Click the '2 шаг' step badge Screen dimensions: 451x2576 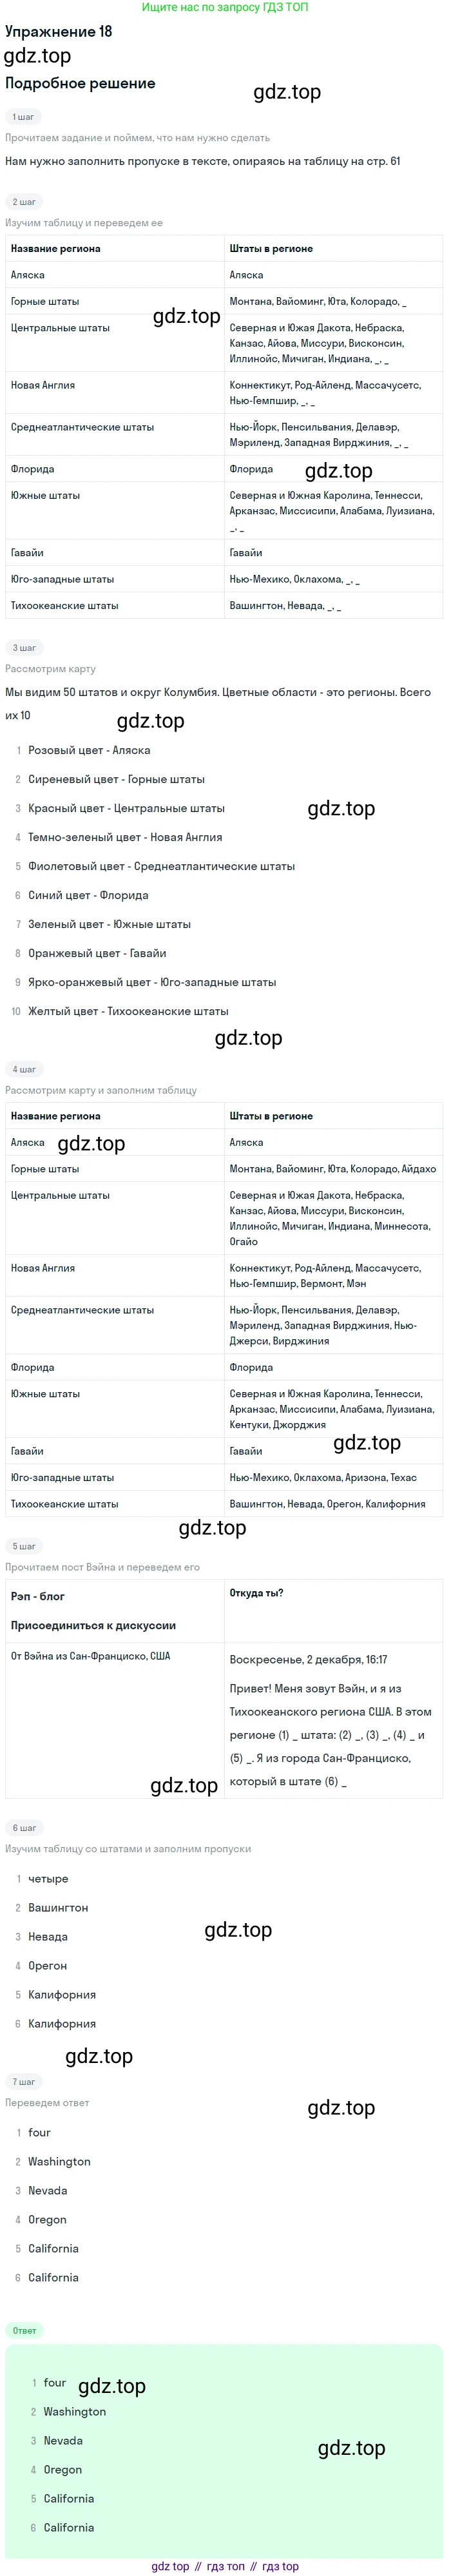tap(24, 202)
